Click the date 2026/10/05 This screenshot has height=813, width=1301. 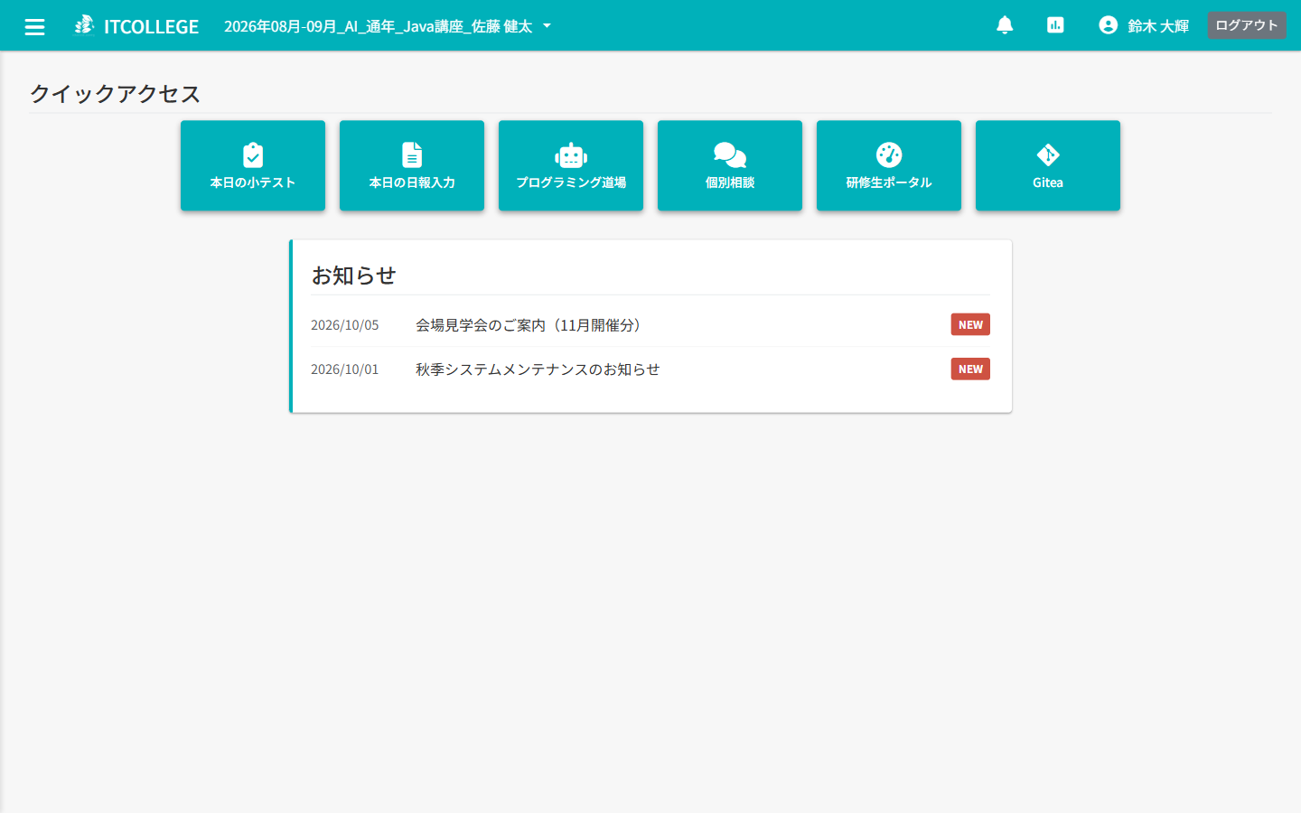click(x=345, y=325)
